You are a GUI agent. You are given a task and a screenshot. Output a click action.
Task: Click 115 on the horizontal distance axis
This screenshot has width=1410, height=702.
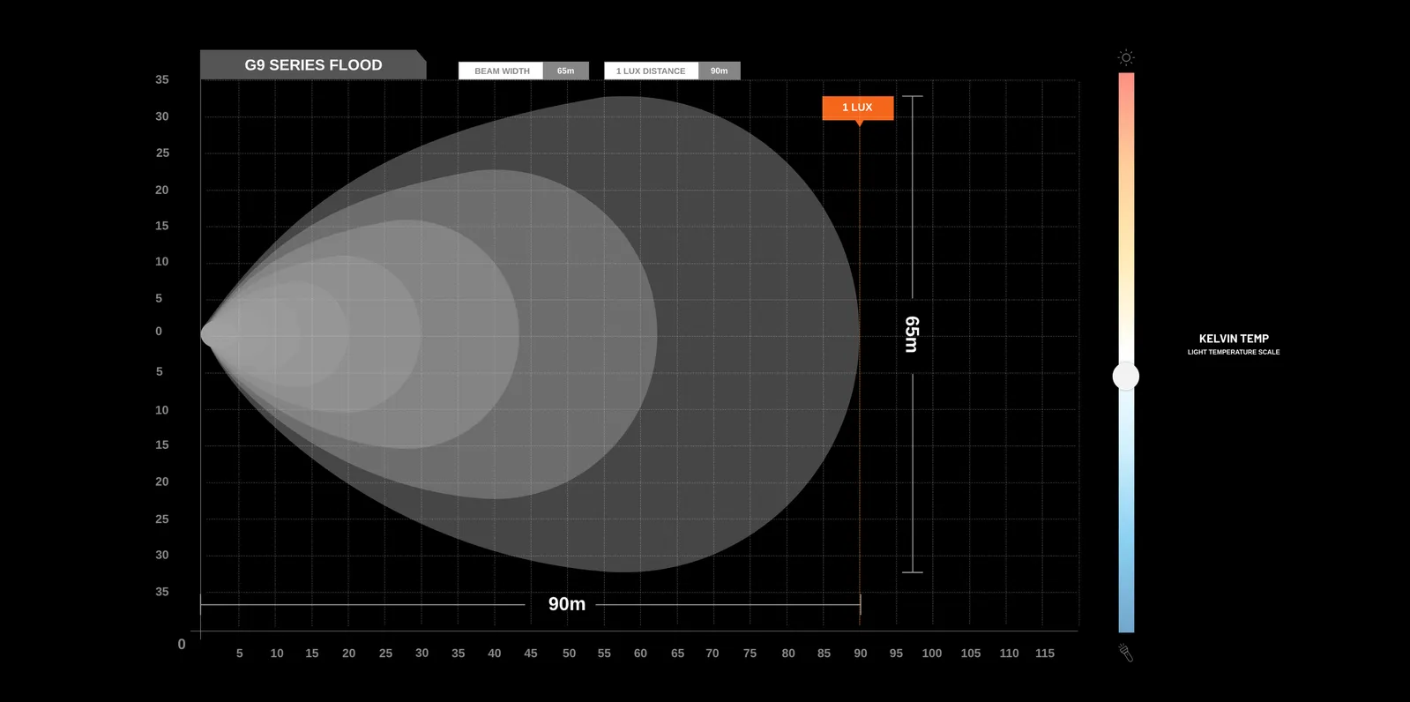1044,653
